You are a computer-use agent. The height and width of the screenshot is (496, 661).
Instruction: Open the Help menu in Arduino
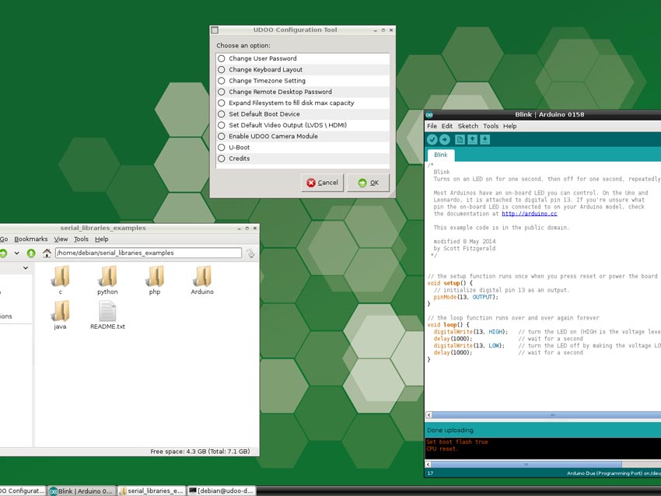click(509, 126)
